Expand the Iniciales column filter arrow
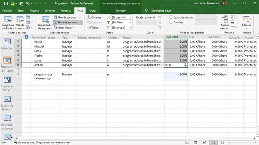This screenshot has width=259, height=145. coord(120,37)
